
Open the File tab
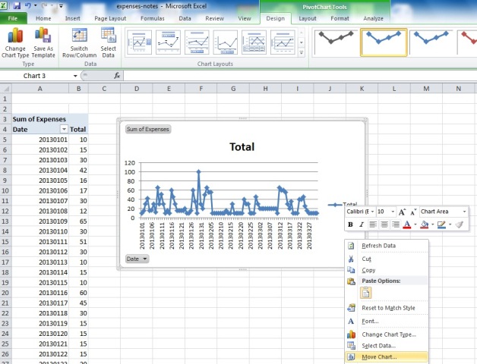click(13, 18)
